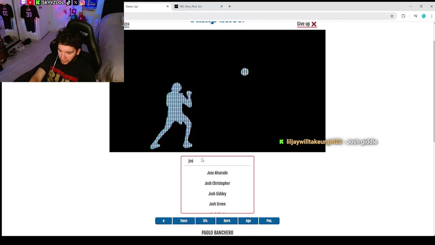The image size is (435, 245).
Task: Click the Twitch icon in stream overlay
Action: [x=23, y=2]
